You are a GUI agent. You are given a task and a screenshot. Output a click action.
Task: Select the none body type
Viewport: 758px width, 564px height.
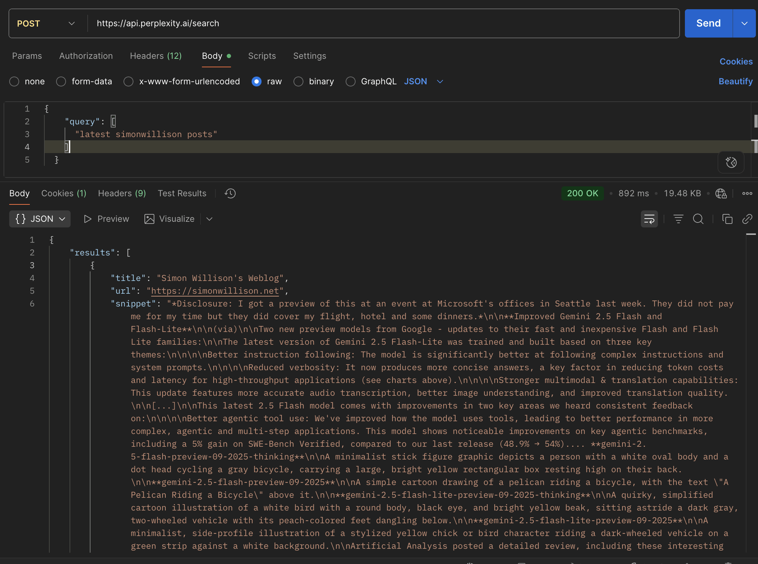click(x=27, y=81)
